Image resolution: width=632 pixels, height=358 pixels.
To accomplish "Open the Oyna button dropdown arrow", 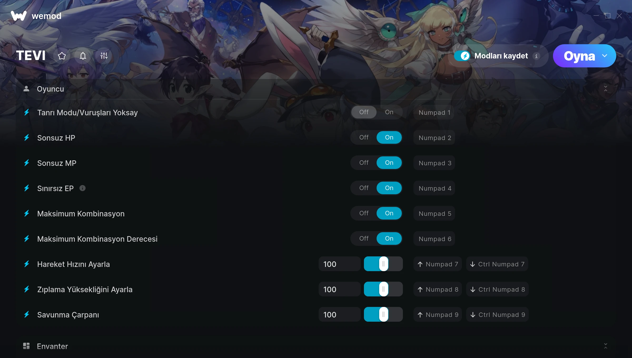I will coord(605,56).
